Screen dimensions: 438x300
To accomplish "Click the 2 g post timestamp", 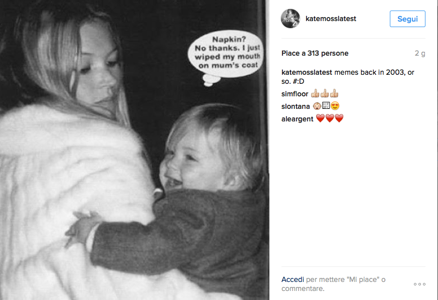I will click(420, 53).
